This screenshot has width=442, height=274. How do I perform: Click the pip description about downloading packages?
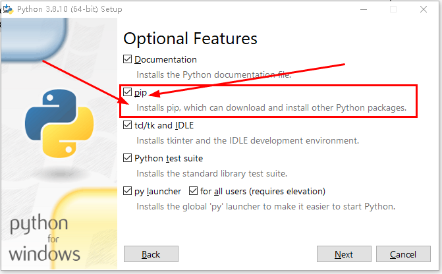pyautogui.click(x=271, y=108)
